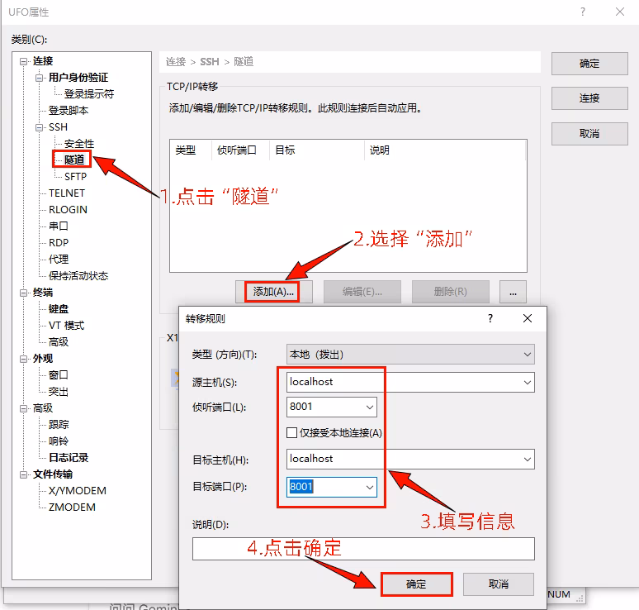Click the ... more options button
639x610 pixels.
click(513, 292)
